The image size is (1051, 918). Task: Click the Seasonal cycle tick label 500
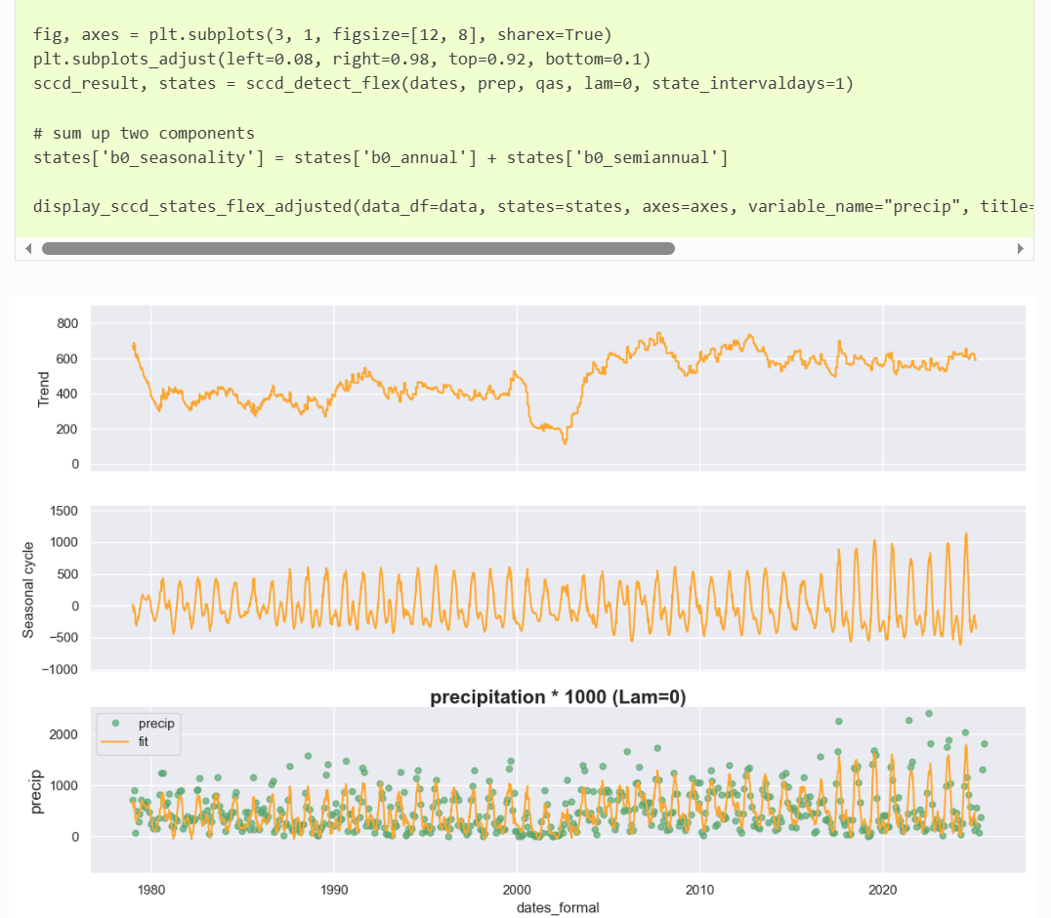point(65,574)
